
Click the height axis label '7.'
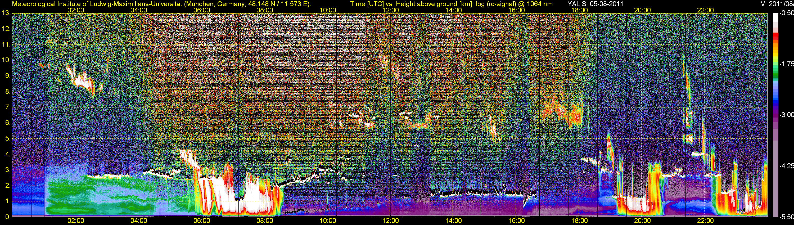coord(8,107)
